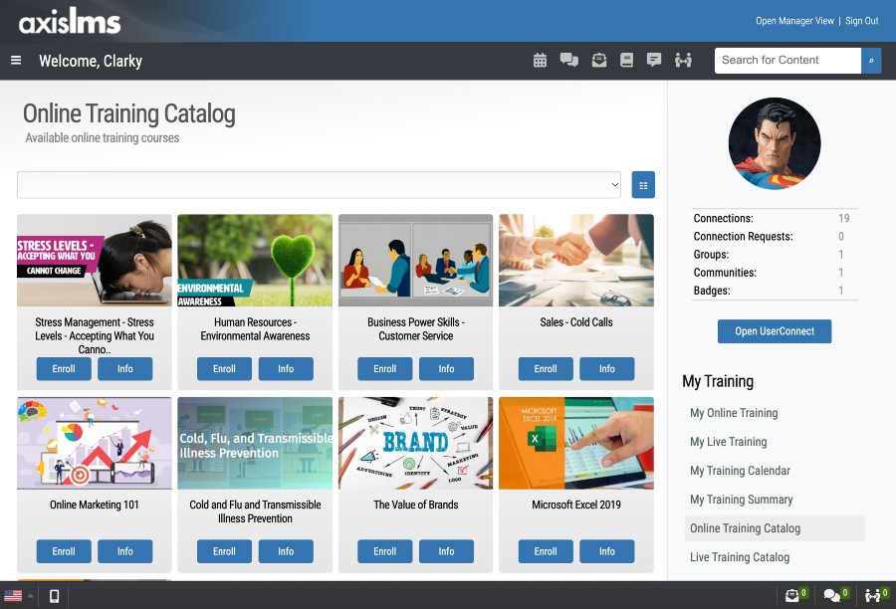Open the hamburger navigation menu
Screen dimensions: 896x609
(x=16, y=60)
